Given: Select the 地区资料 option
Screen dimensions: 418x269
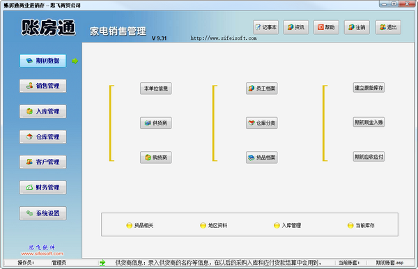Looking at the screenshot, I should pos(214,226).
